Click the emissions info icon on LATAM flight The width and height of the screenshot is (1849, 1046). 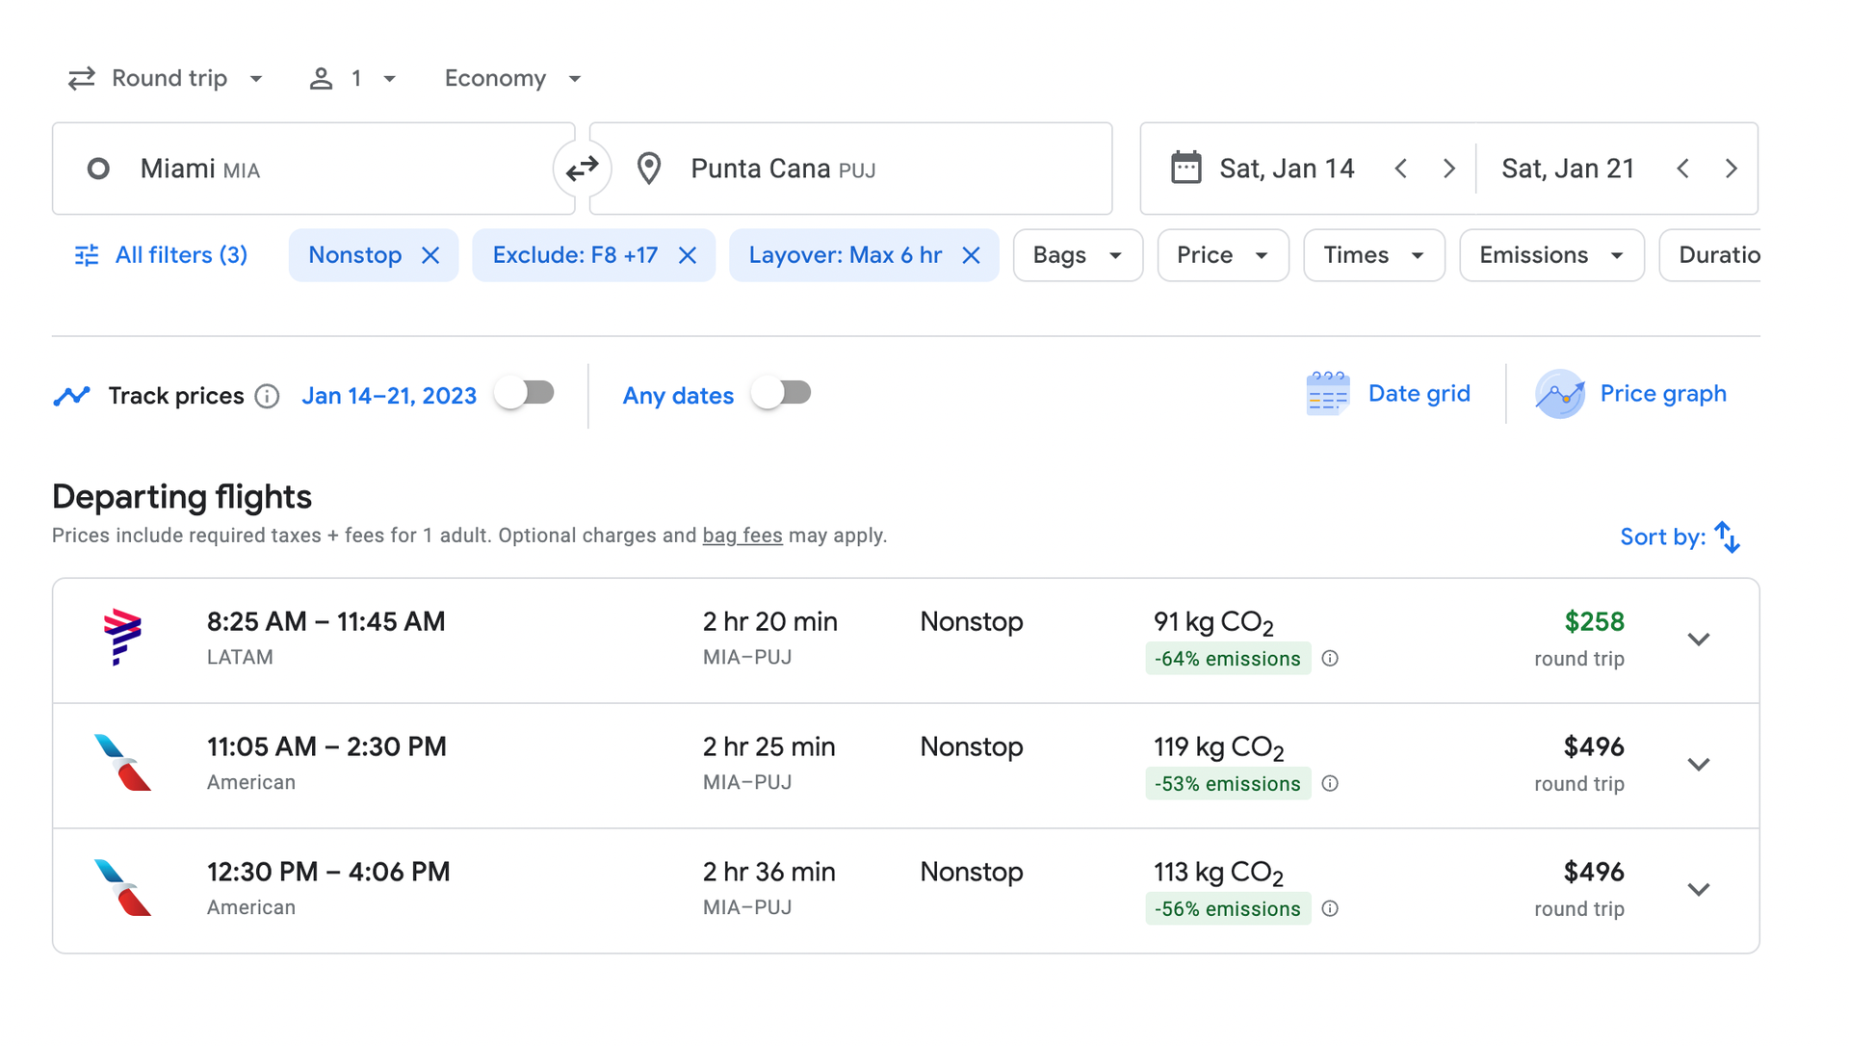point(1330,658)
